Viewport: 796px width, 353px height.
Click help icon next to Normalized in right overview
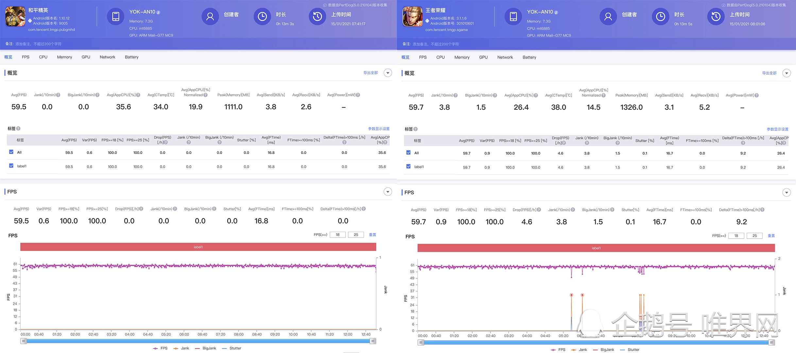click(603, 95)
